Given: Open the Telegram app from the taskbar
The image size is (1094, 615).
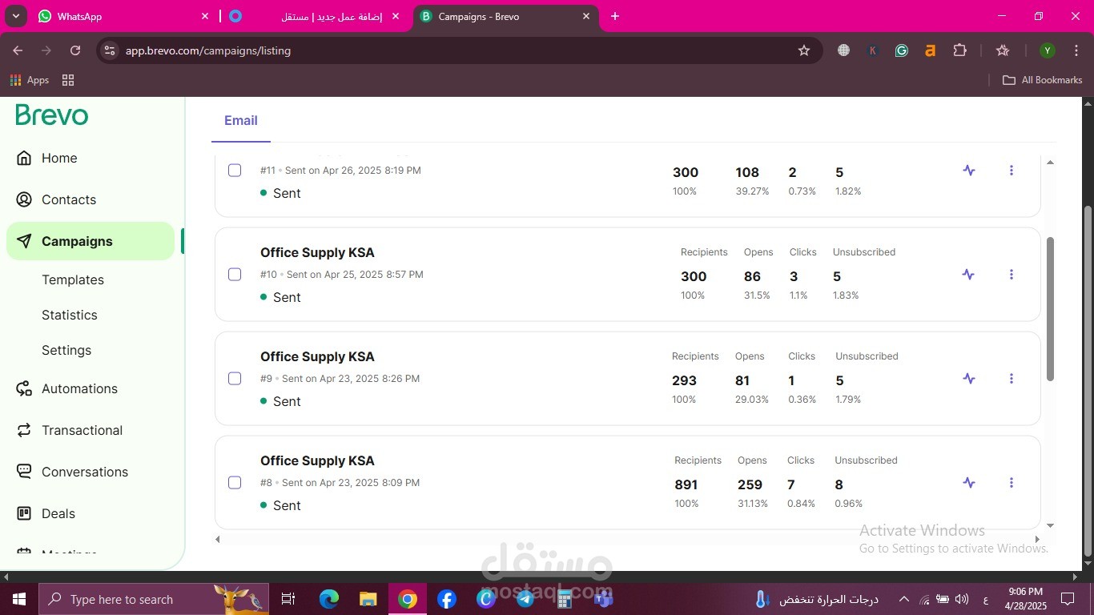Looking at the screenshot, I should click(525, 598).
